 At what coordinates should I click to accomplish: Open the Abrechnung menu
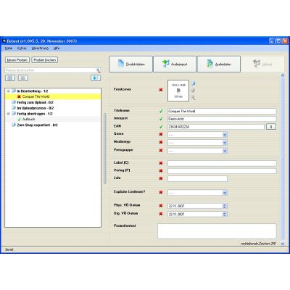point(40,49)
